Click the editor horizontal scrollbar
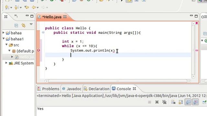The height and width of the screenshot is (116, 207). pyautogui.click(x=118, y=81)
